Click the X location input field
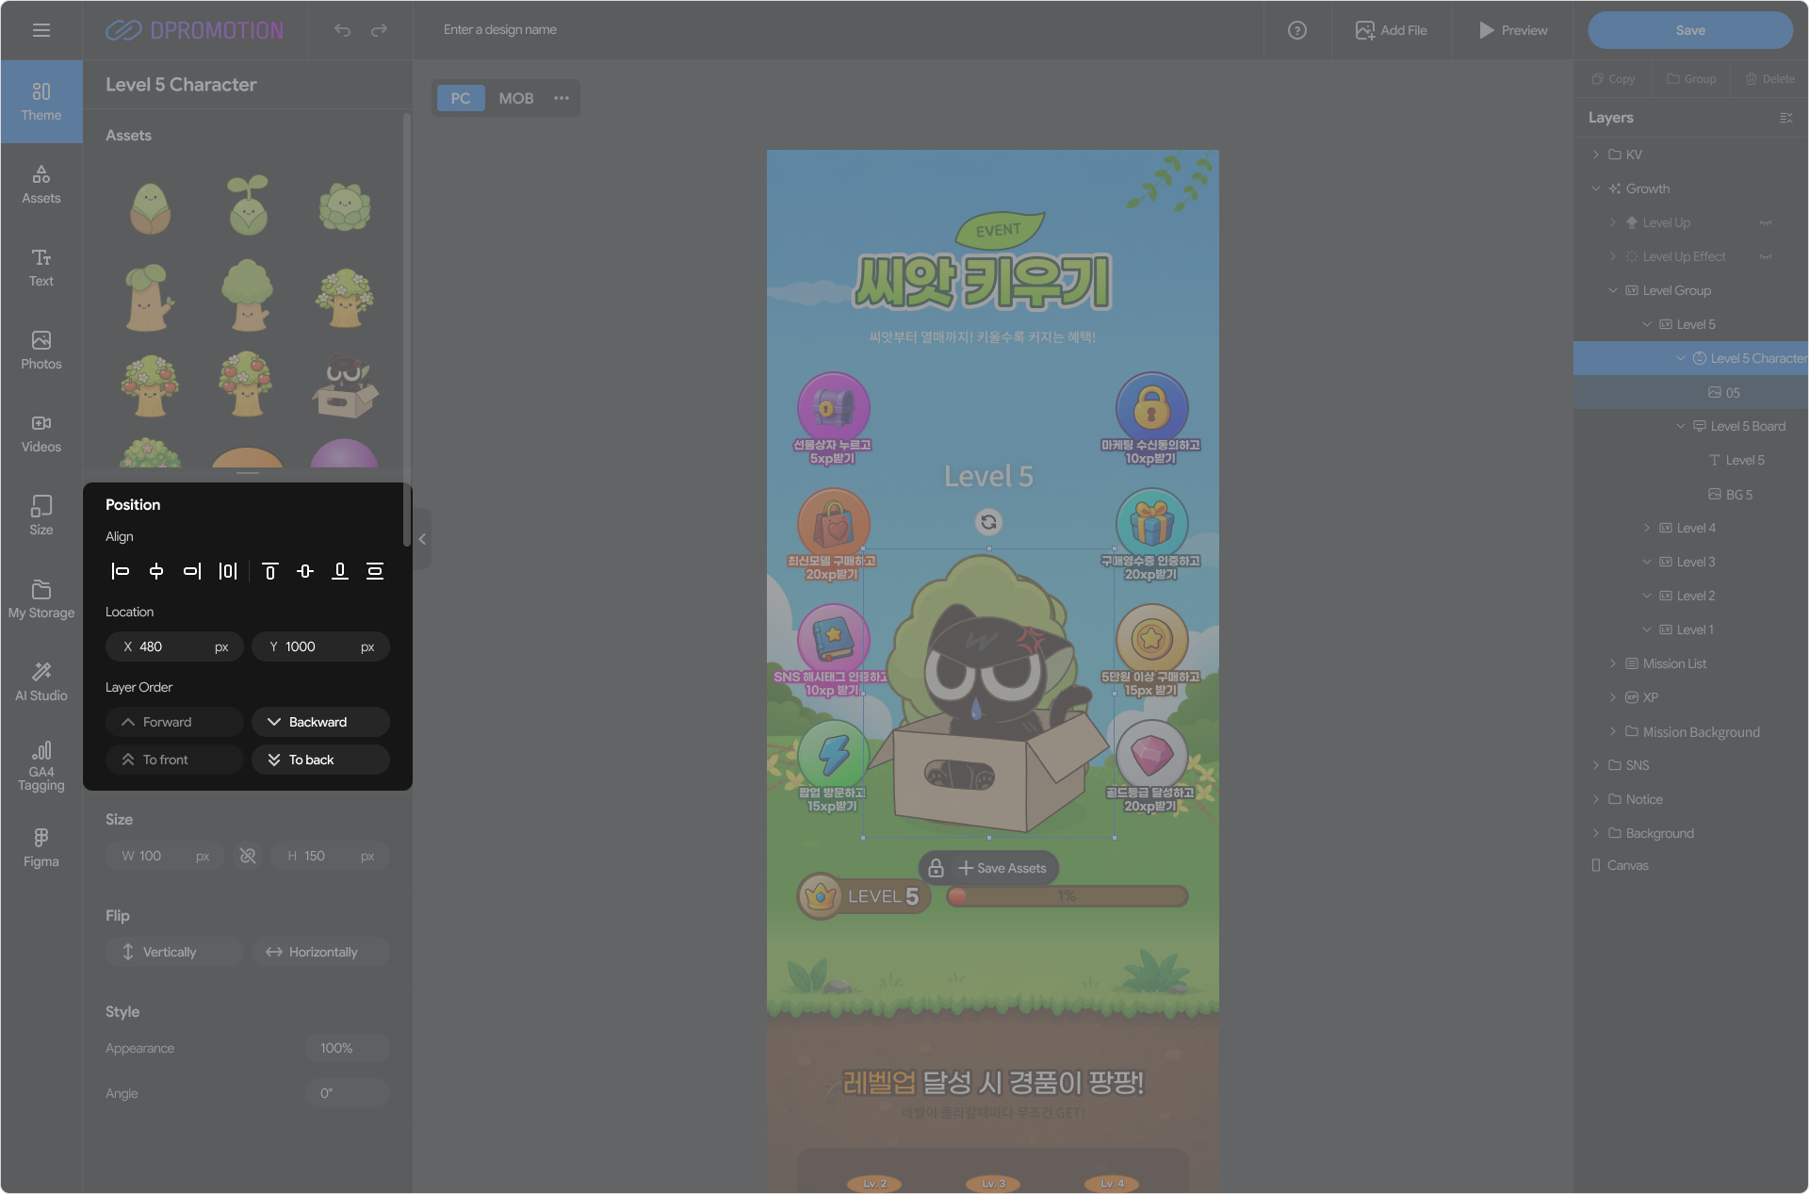Viewport: 1809px width, 1194px height. tap(174, 646)
